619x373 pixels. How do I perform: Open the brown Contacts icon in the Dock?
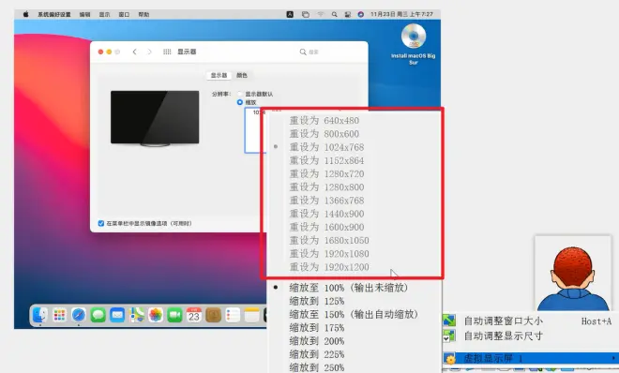tap(213, 315)
